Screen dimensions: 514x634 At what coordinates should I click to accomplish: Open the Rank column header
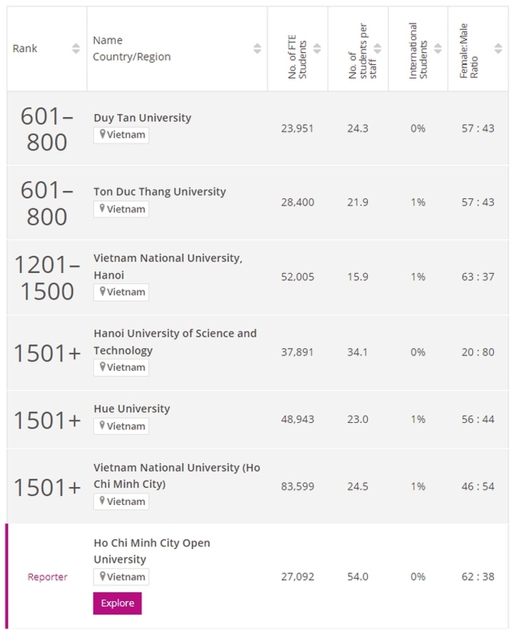click(24, 48)
